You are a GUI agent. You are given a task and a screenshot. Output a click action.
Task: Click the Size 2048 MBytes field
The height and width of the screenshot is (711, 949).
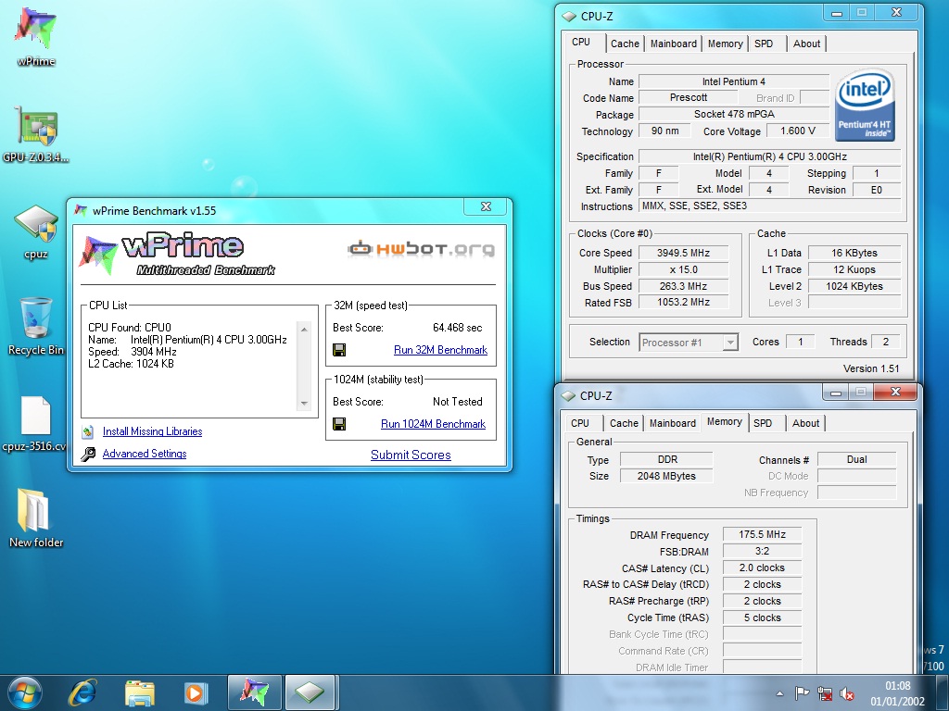point(666,476)
